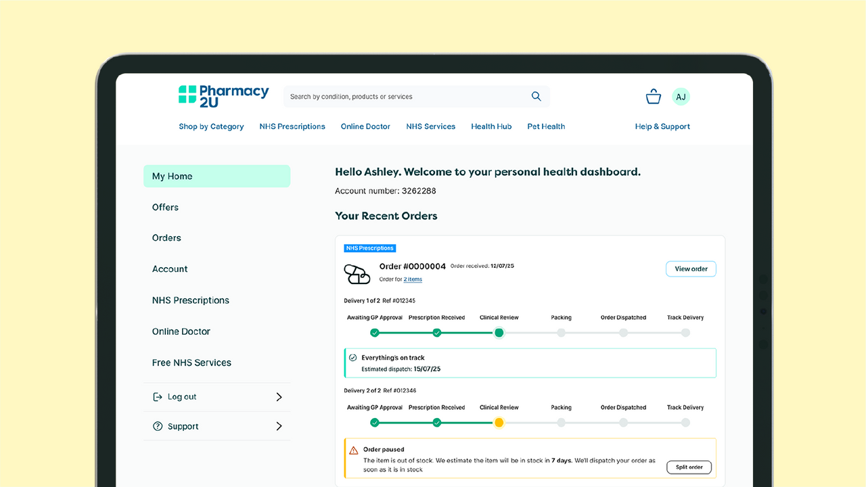
Task: Click the log out door icon
Action: (x=158, y=397)
